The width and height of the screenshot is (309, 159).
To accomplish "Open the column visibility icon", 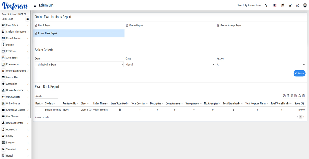I will 303,96.
